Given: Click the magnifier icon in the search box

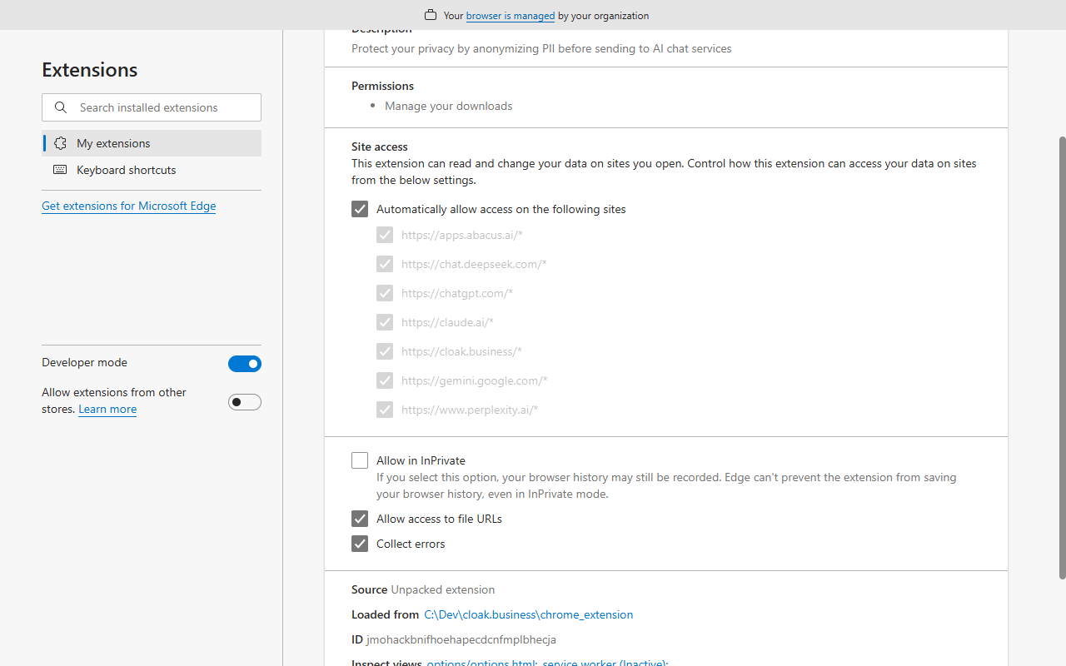Looking at the screenshot, I should click(x=61, y=107).
